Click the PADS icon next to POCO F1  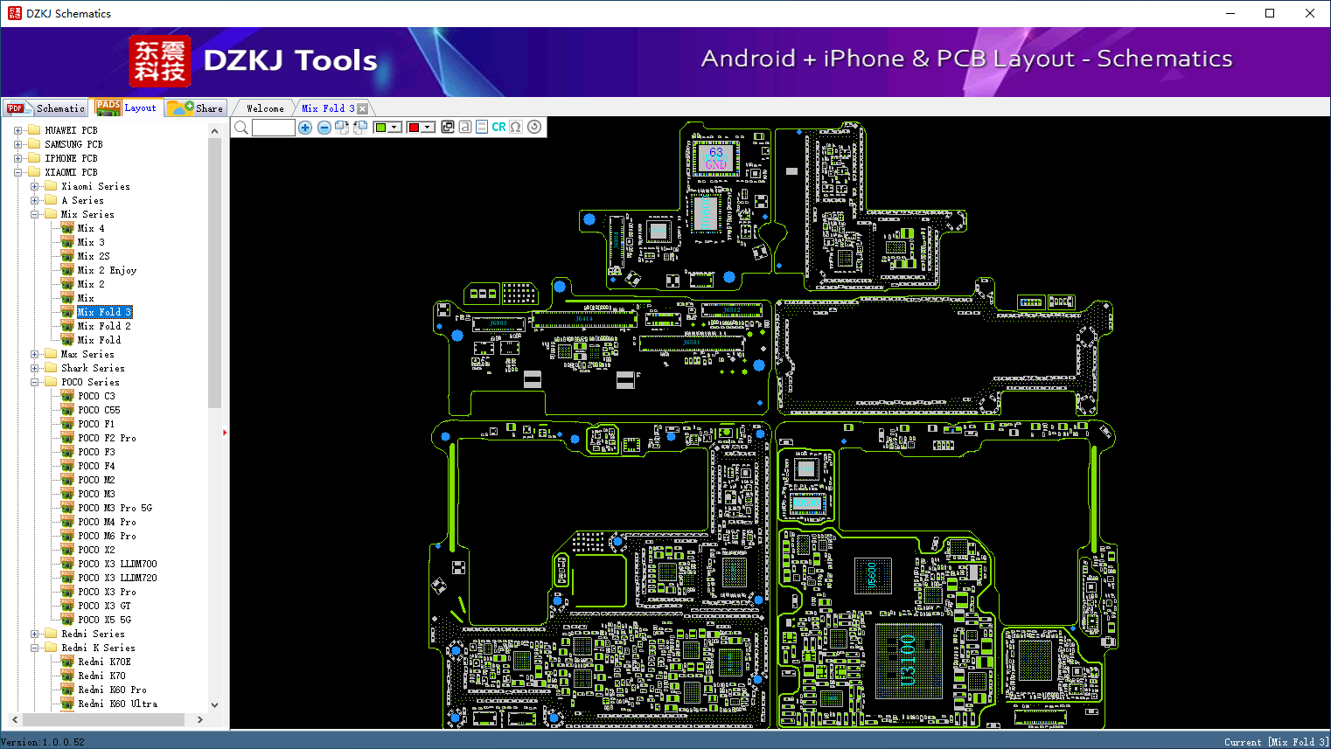(x=67, y=424)
